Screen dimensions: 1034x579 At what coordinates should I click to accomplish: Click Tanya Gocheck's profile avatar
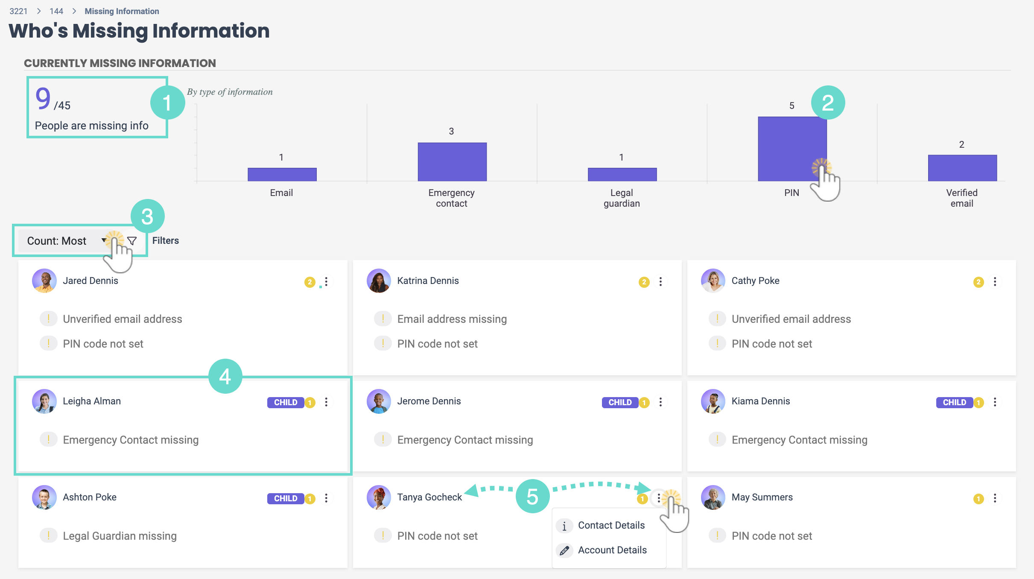coord(379,497)
